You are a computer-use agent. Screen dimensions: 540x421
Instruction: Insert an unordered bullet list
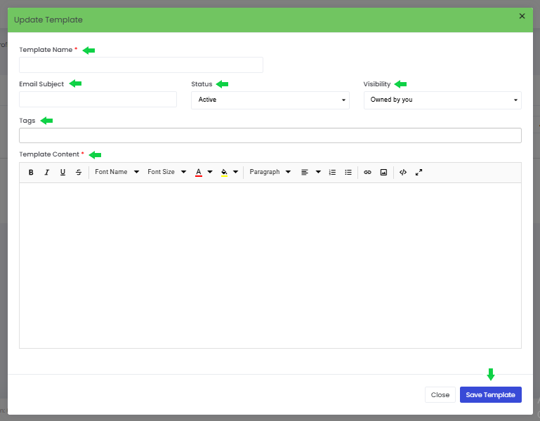tap(348, 172)
